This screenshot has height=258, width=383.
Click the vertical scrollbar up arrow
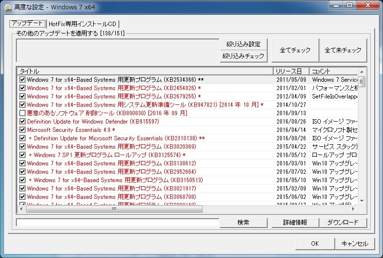362,72
